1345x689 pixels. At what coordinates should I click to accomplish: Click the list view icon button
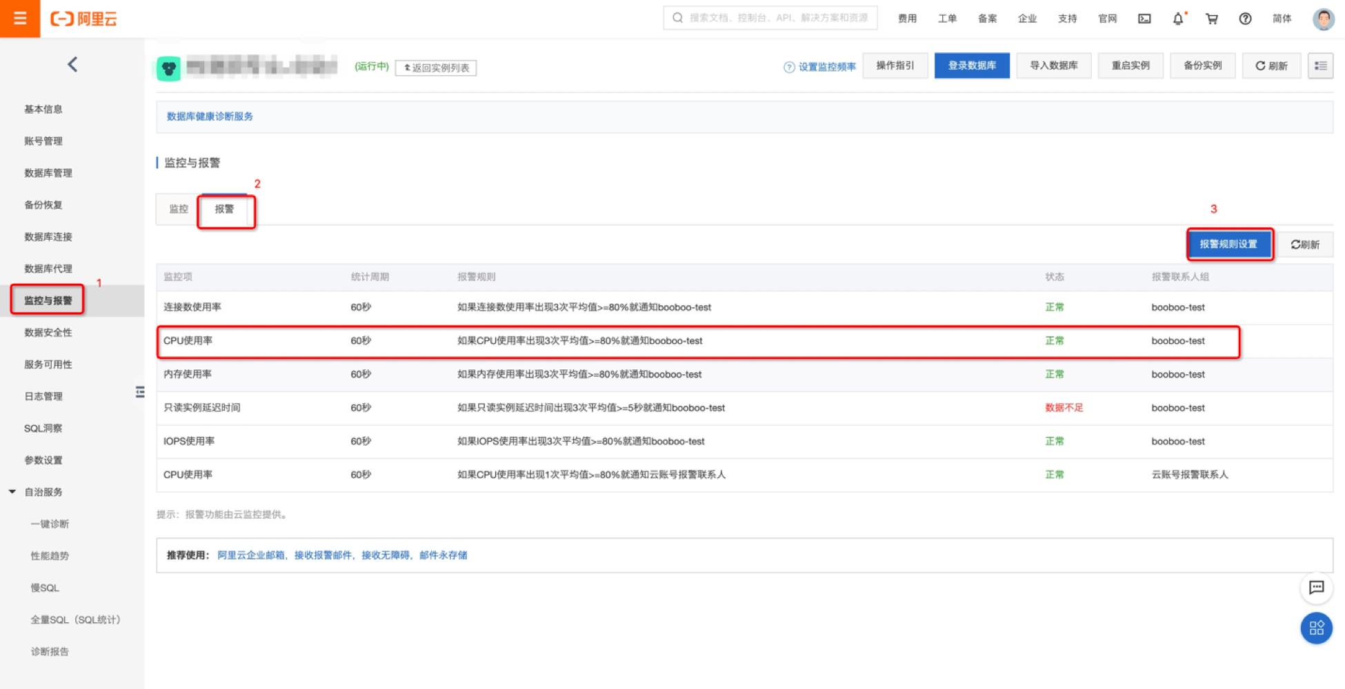1320,66
